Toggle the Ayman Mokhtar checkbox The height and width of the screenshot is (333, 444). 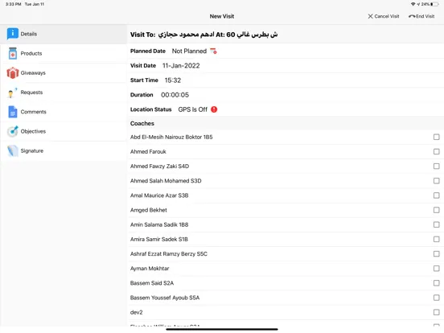pyautogui.click(x=436, y=269)
